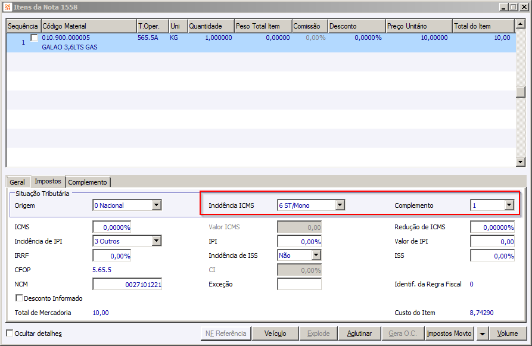
Task: Click the Uni column header
Action: [178, 26]
